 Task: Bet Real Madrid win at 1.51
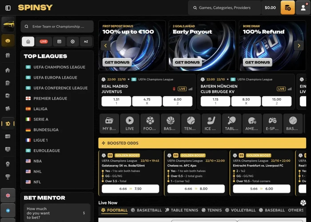coord(116,101)
